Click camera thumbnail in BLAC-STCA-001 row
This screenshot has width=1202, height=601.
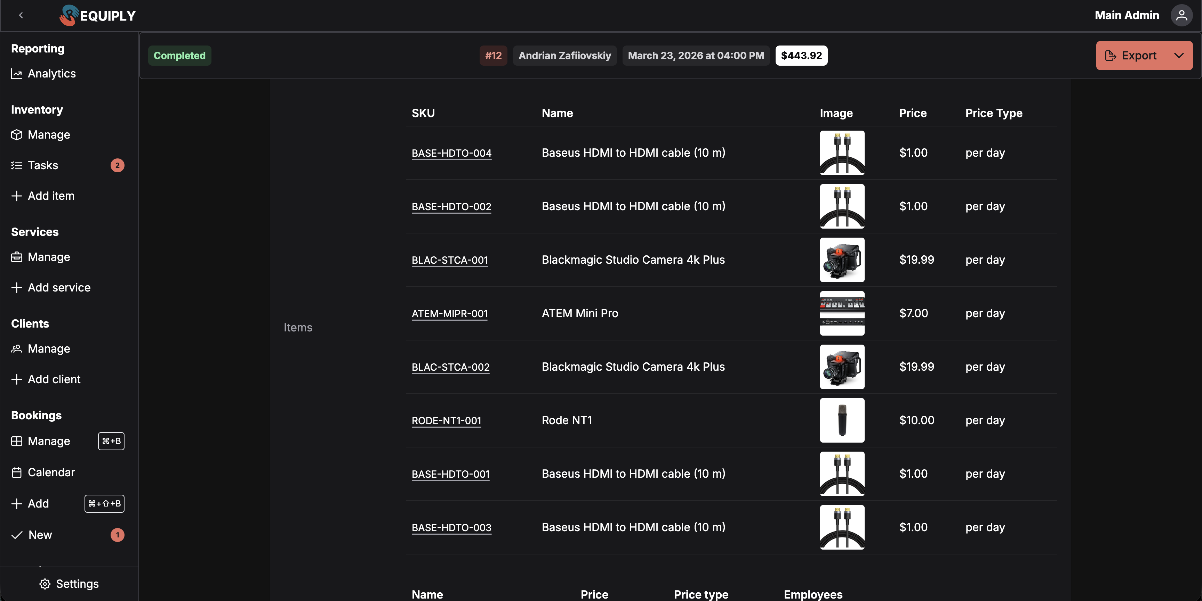tap(842, 260)
